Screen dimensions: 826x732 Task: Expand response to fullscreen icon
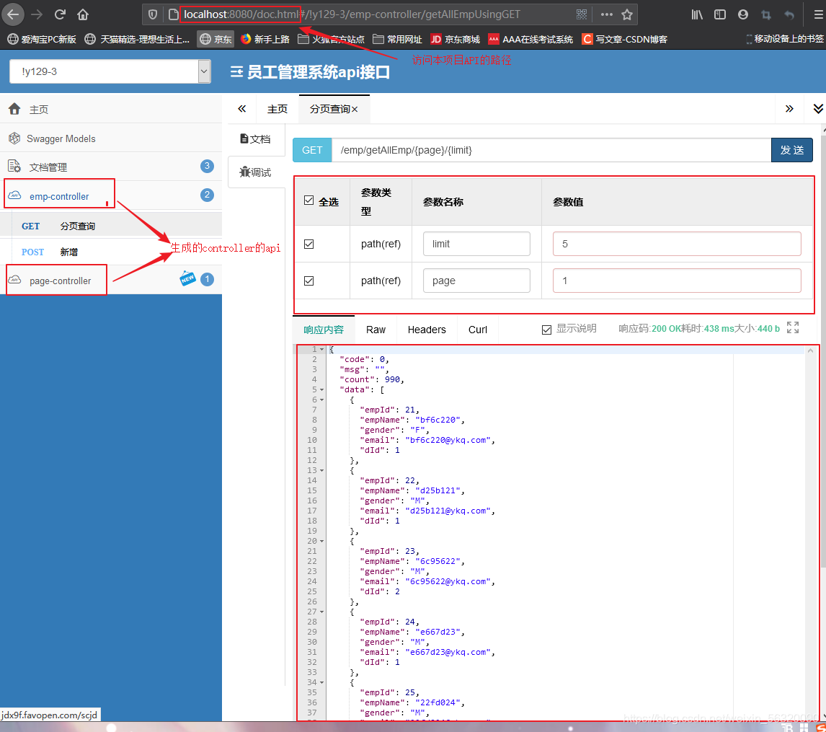click(792, 327)
